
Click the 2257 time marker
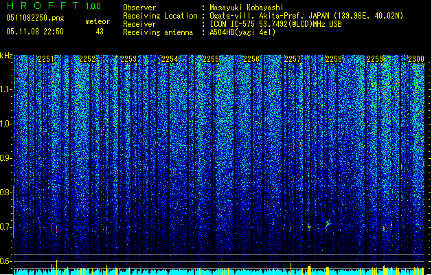[293, 58]
